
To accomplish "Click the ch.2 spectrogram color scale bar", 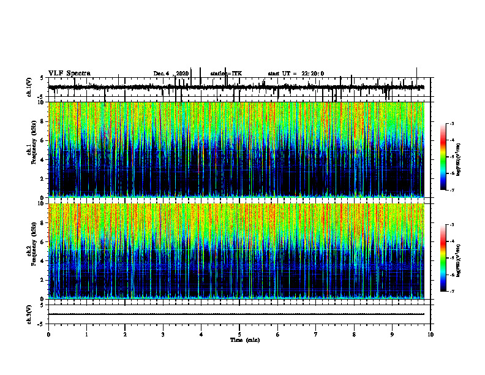I will tap(443, 258).
